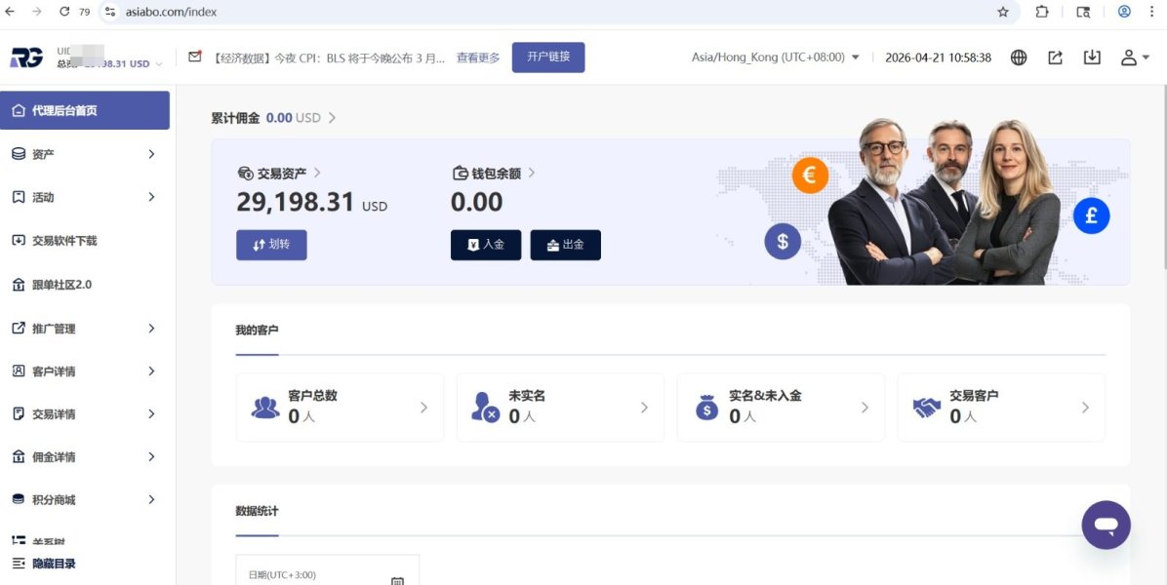The image size is (1167, 585).
Task: Expand the 资产 sidebar menu
Action: coord(85,154)
